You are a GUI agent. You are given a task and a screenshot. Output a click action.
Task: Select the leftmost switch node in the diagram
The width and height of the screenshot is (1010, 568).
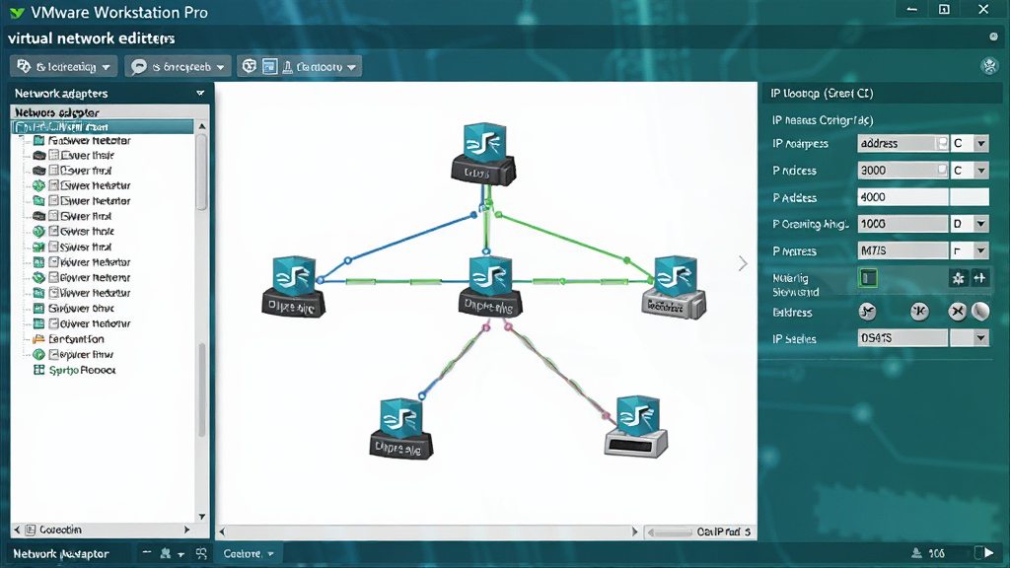pos(294,287)
